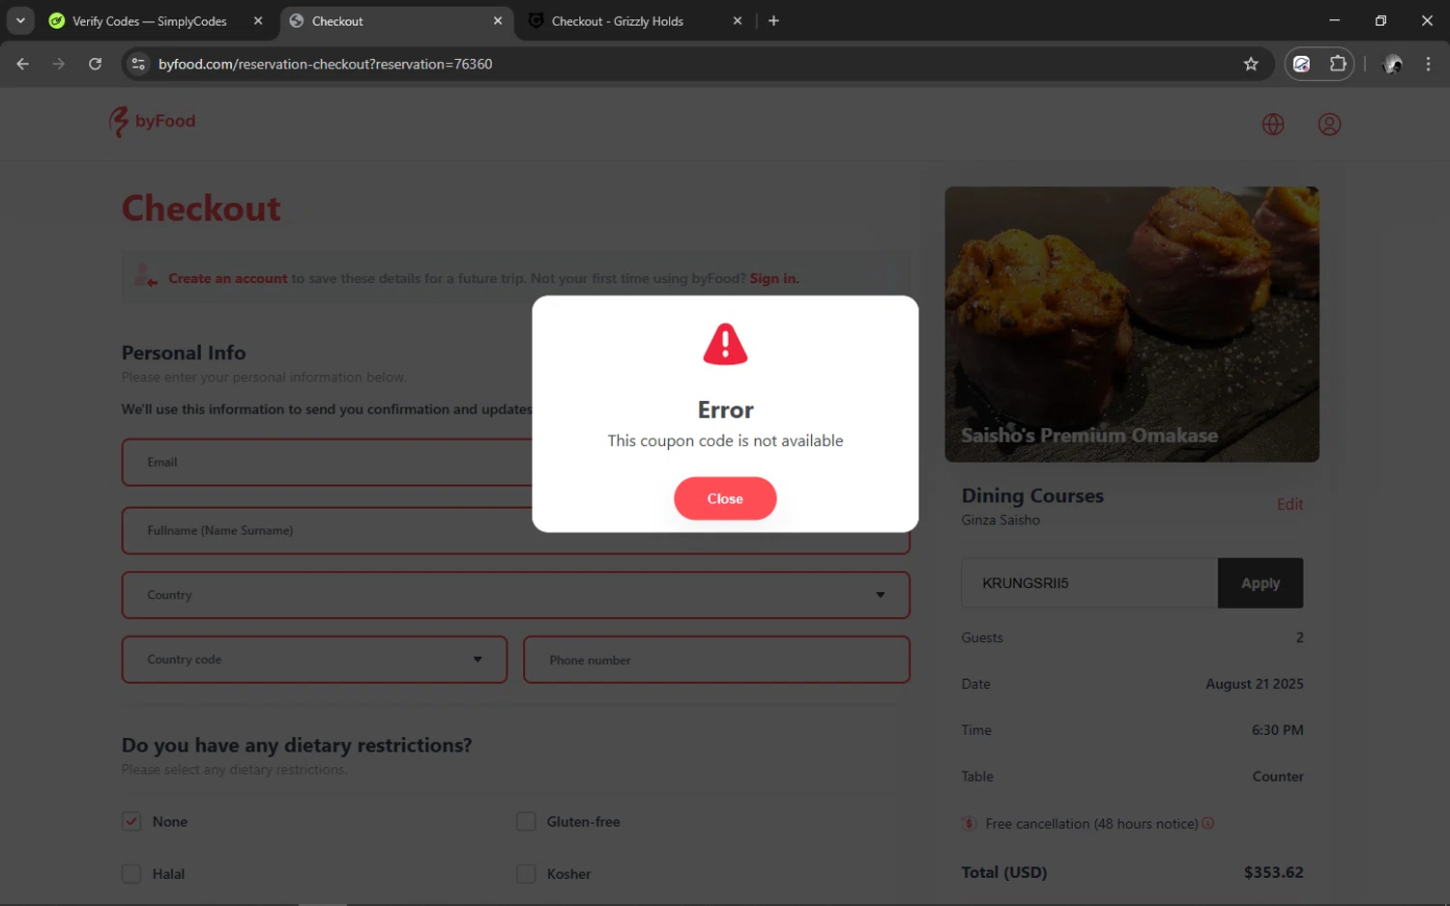Bookmark this page with star icon
Image resolution: width=1450 pixels, height=906 pixels.
tap(1251, 64)
